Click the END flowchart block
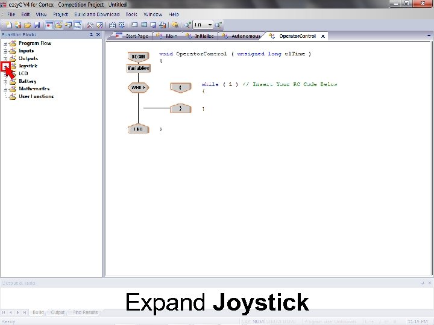The height and width of the screenshot is (325, 434). (x=138, y=129)
